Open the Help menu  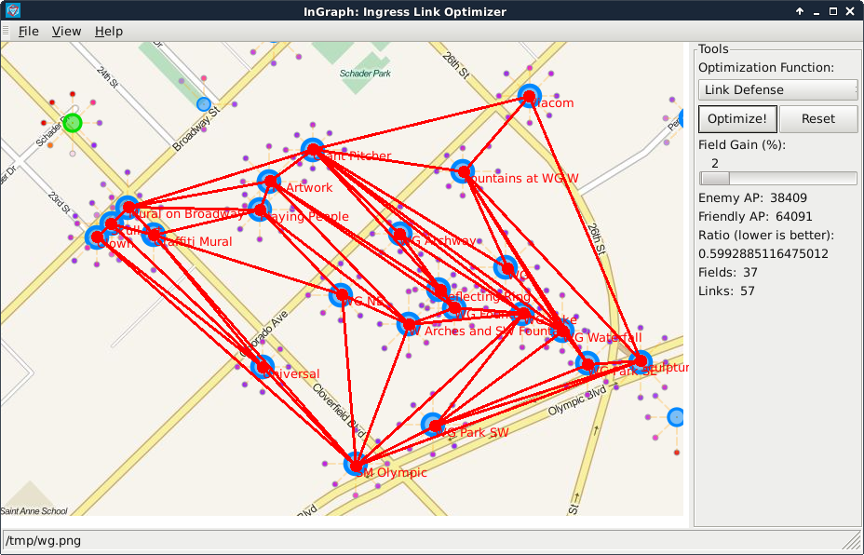pos(109,31)
